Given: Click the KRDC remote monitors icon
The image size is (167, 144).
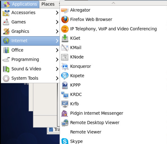Looking at the screenshot, I should 65,95.
